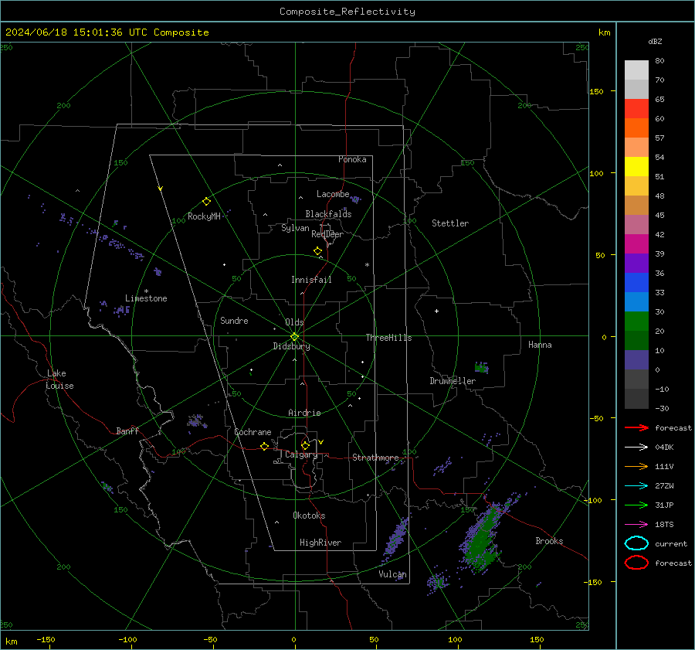Screen dimensions: 695x650
Task: Click the small green echo near Drumheller
Action: click(481, 367)
